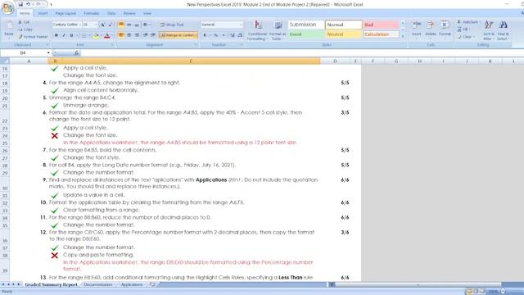Open the Documentation sheet tab
This screenshot has height=295, width=524.
click(x=98, y=284)
